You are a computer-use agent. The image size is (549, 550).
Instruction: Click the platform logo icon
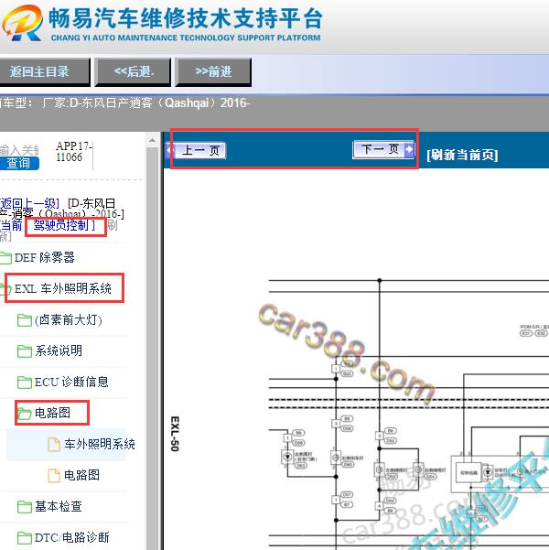(x=23, y=23)
